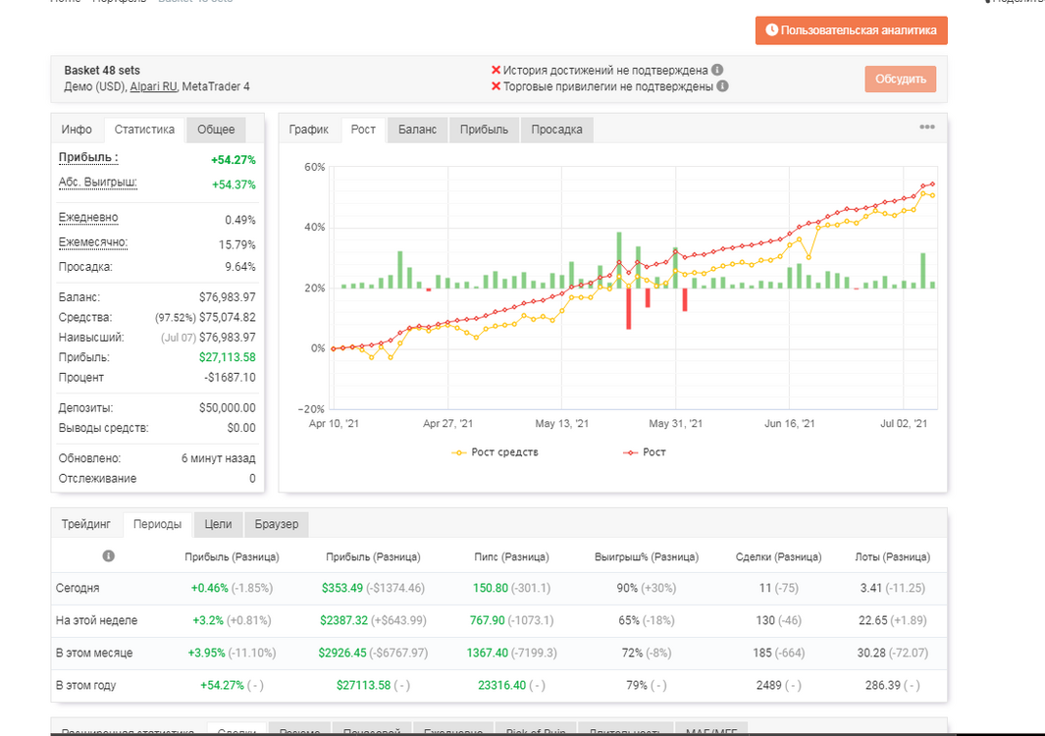
Task: Open the Общее tab
Action: tap(216, 130)
